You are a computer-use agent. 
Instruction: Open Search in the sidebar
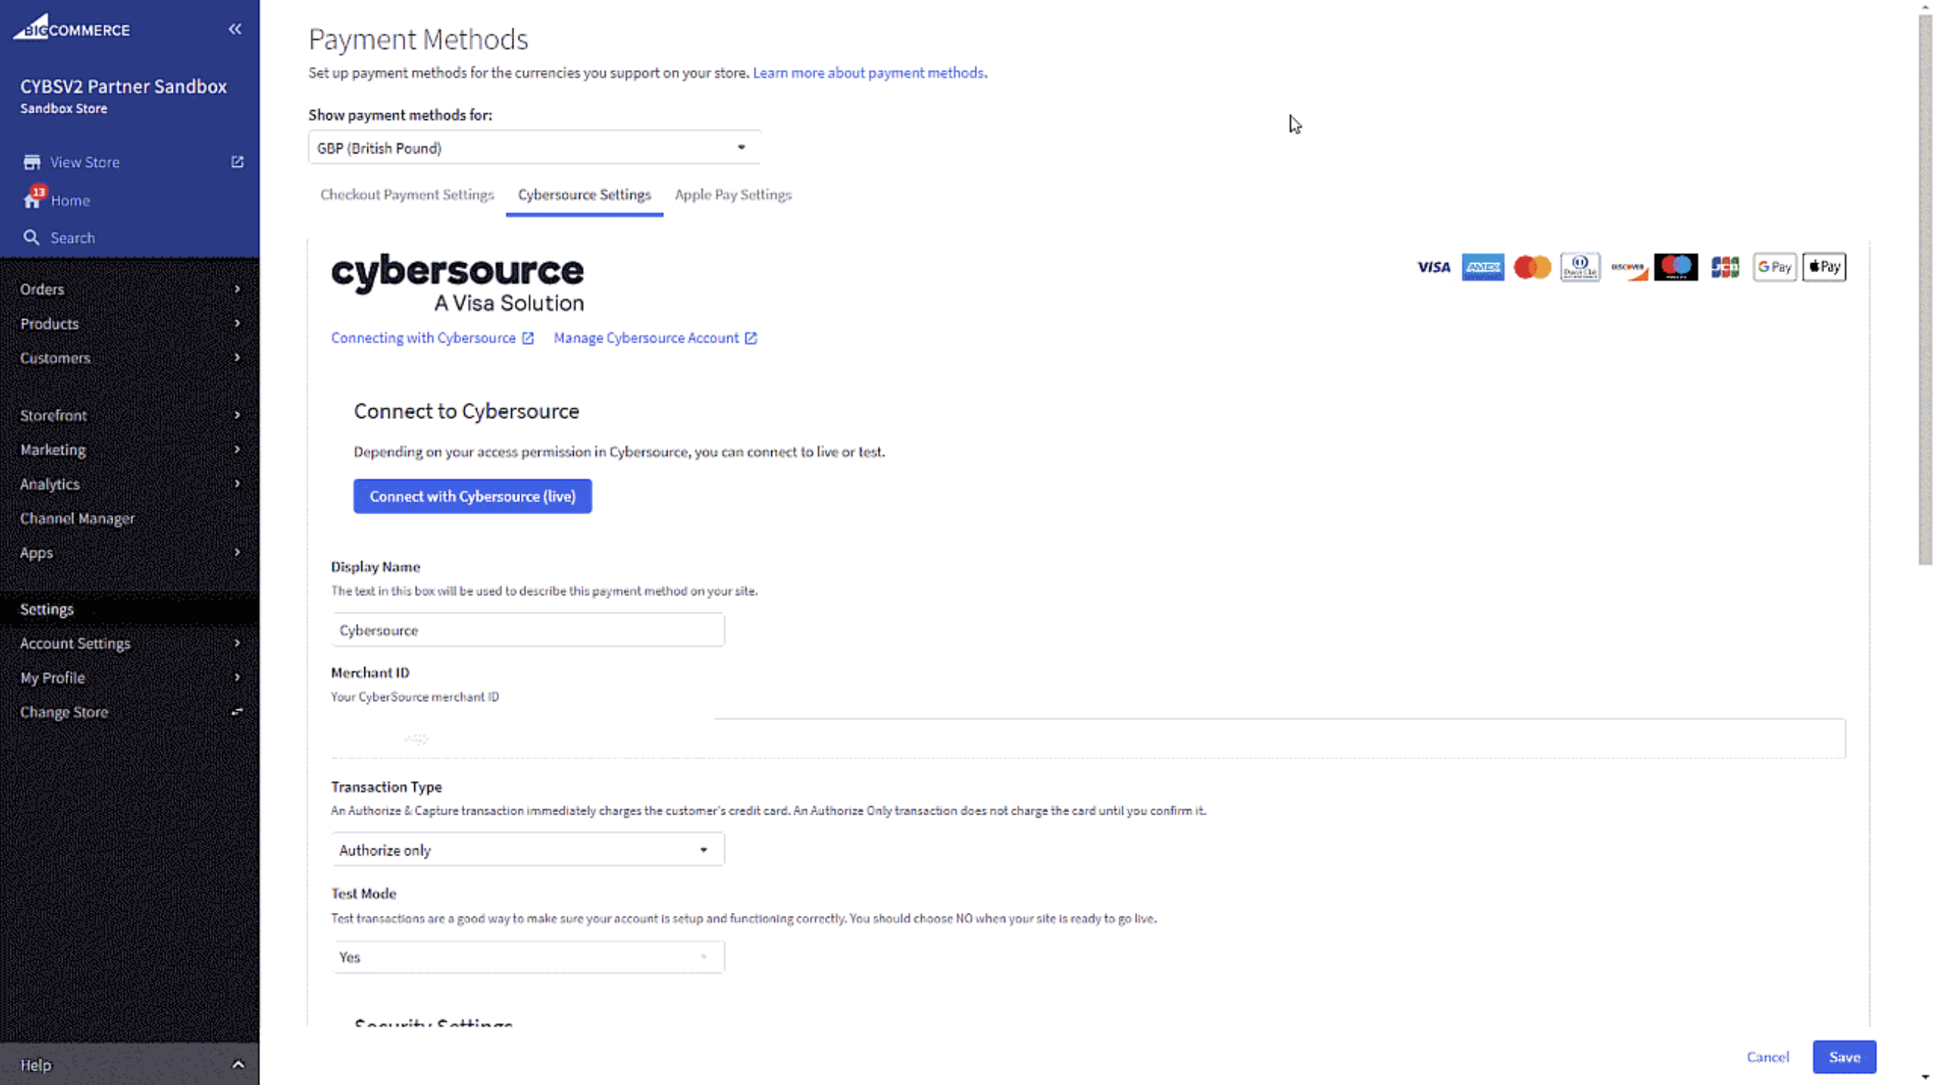pyautogui.click(x=73, y=238)
